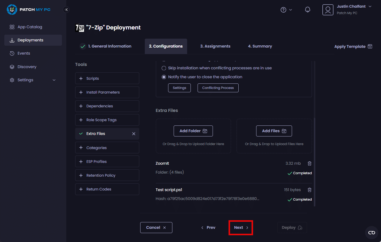Screen dimensions: 381x242
Task: Collapse the sidebar with the double-chevron icon
Action: tap(66, 10)
